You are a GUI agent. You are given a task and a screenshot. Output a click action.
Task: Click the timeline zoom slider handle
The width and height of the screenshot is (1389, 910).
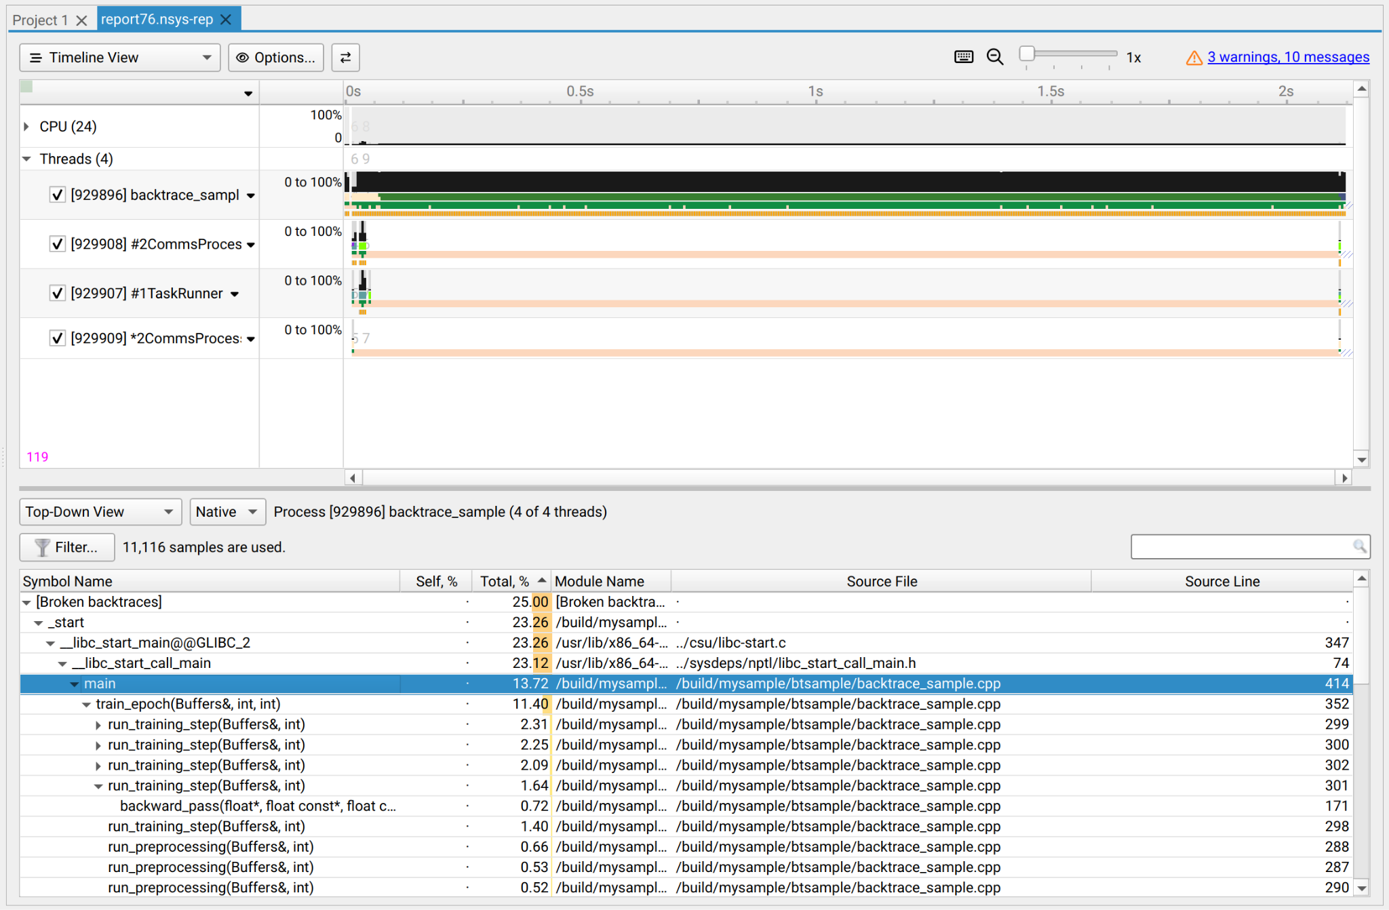1027,54
